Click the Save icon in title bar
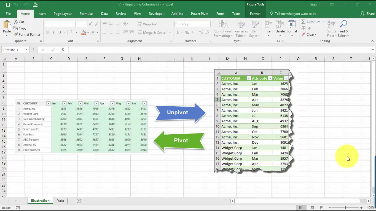Screen dimensions: 376x211 coord(8,4)
